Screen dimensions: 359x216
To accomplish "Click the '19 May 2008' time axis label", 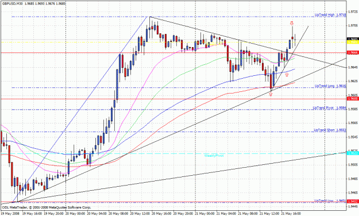I will coord(10,214).
